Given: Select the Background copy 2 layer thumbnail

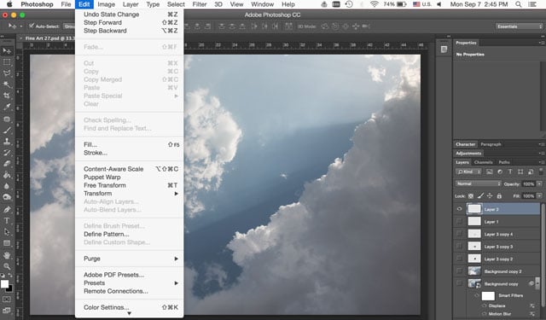Looking at the screenshot, I should tap(474, 271).
